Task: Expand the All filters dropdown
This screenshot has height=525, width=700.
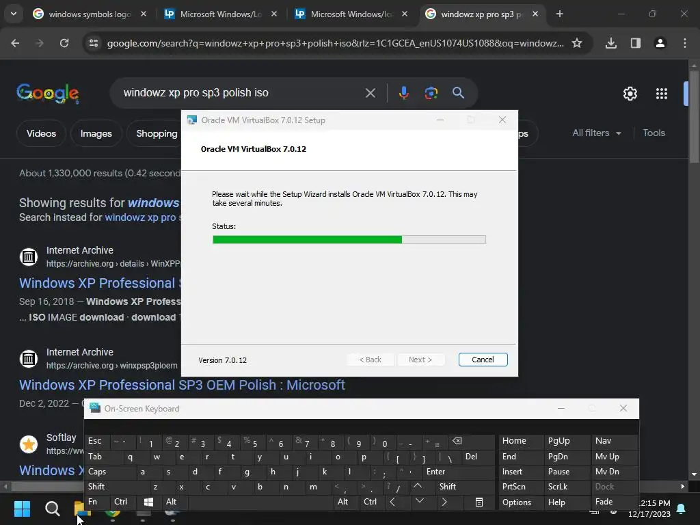Action: [x=596, y=133]
